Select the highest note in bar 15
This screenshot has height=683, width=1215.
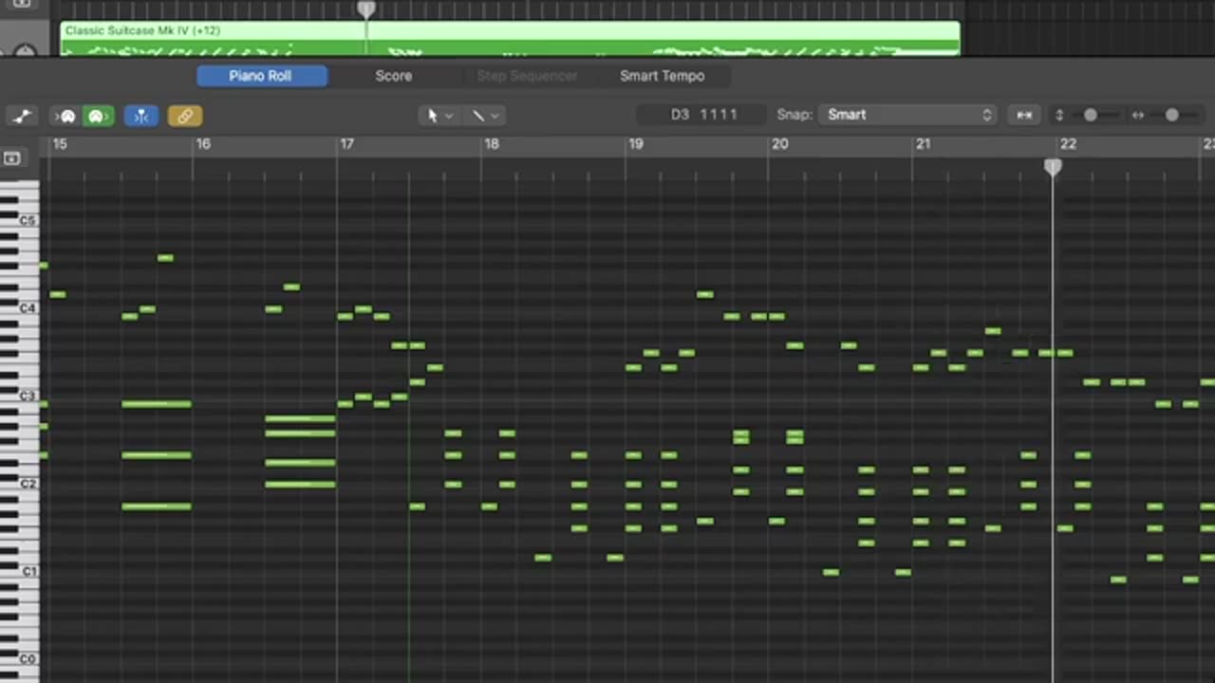(x=165, y=258)
